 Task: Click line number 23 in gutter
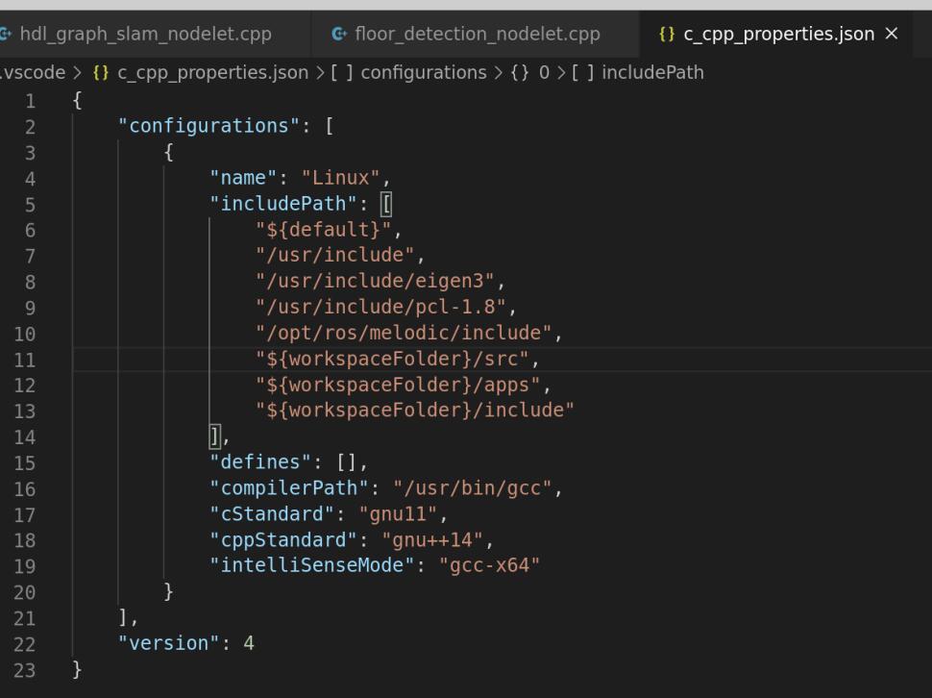(x=24, y=670)
